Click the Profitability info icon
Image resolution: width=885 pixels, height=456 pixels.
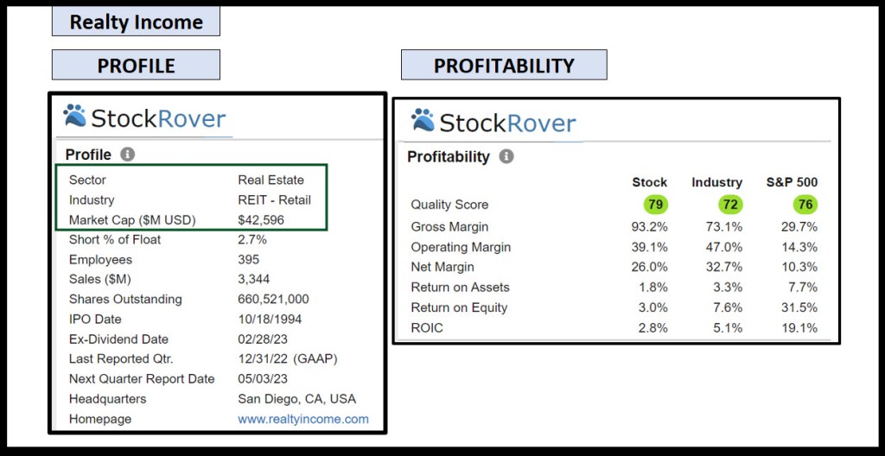coord(506,157)
